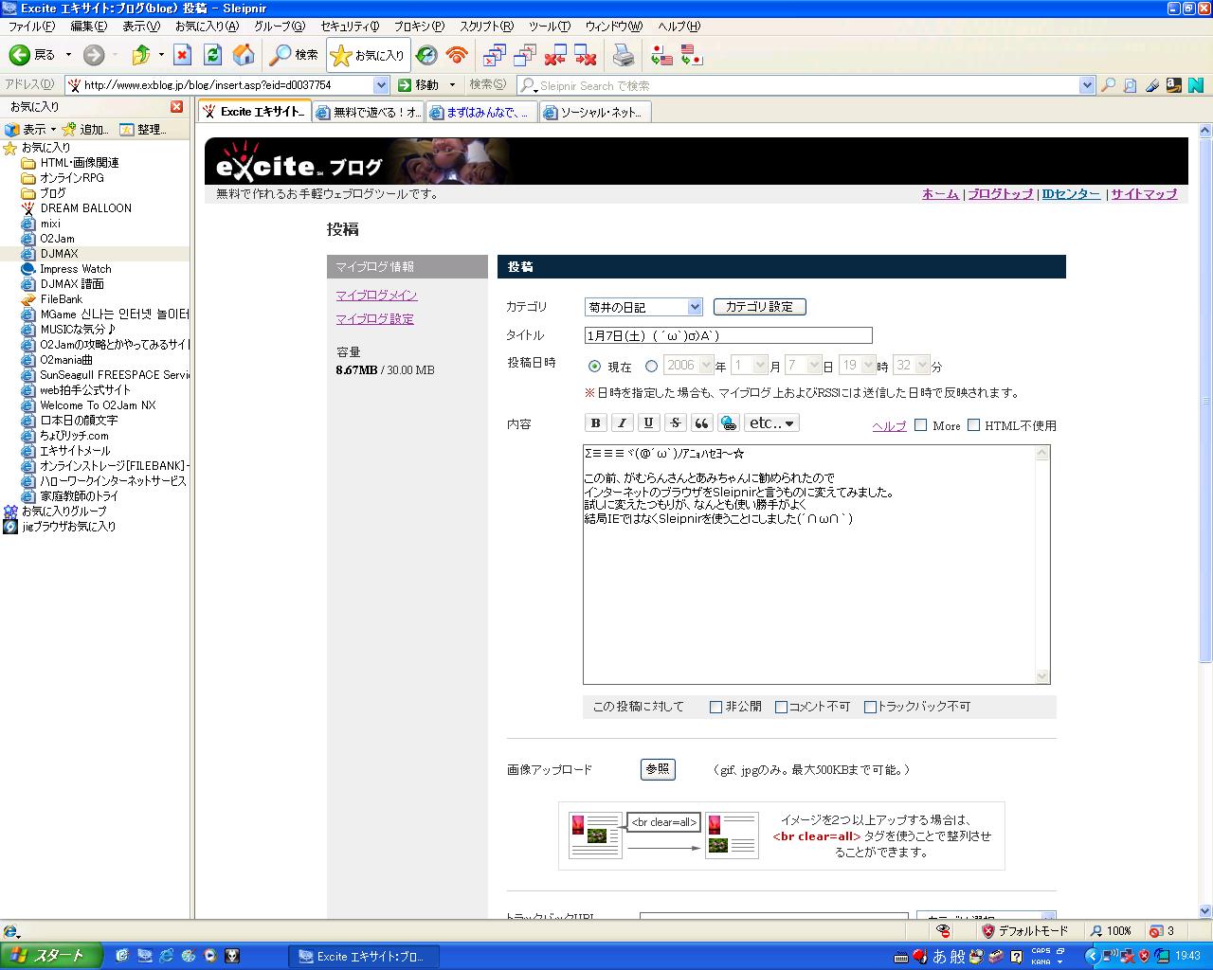This screenshot has width=1213, height=970.
Task: Check the コメント不可 checkbox
Action: (781, 707)
